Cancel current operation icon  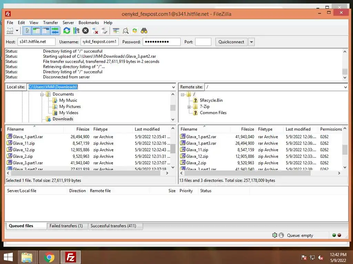point(85,31)
